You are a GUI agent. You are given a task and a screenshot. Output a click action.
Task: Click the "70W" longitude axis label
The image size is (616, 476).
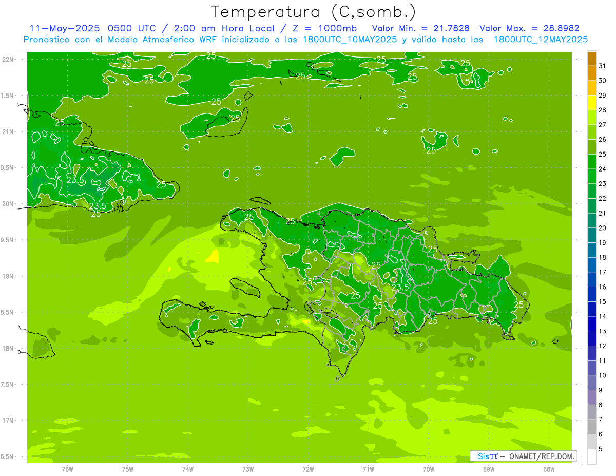point(429,469)
